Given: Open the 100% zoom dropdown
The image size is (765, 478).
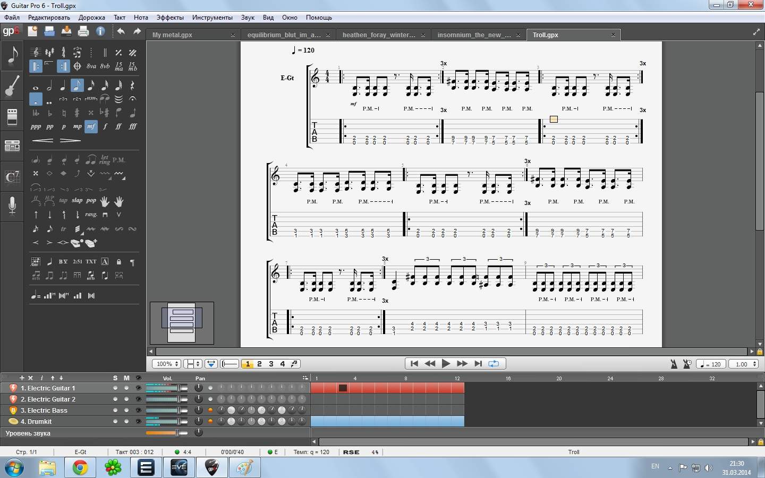Looking at the screenshot, I should 166,364.
